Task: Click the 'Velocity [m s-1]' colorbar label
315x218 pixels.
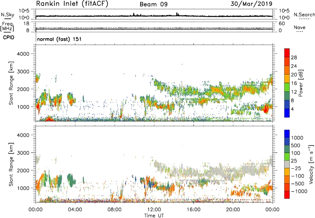Action: 311,164
